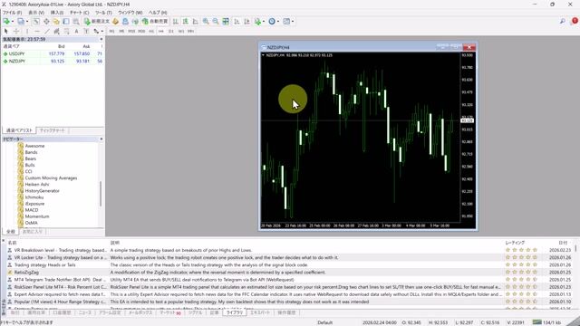The width and height of the screenshot is (580, 326).
Task: Switch to the ティックチャート tab
Action: click(x=53, y=130)
